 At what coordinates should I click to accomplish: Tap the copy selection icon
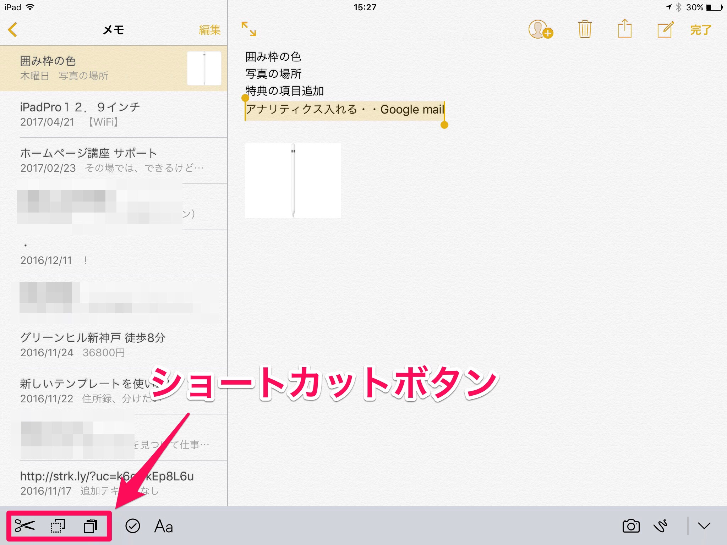click(58, 526)
